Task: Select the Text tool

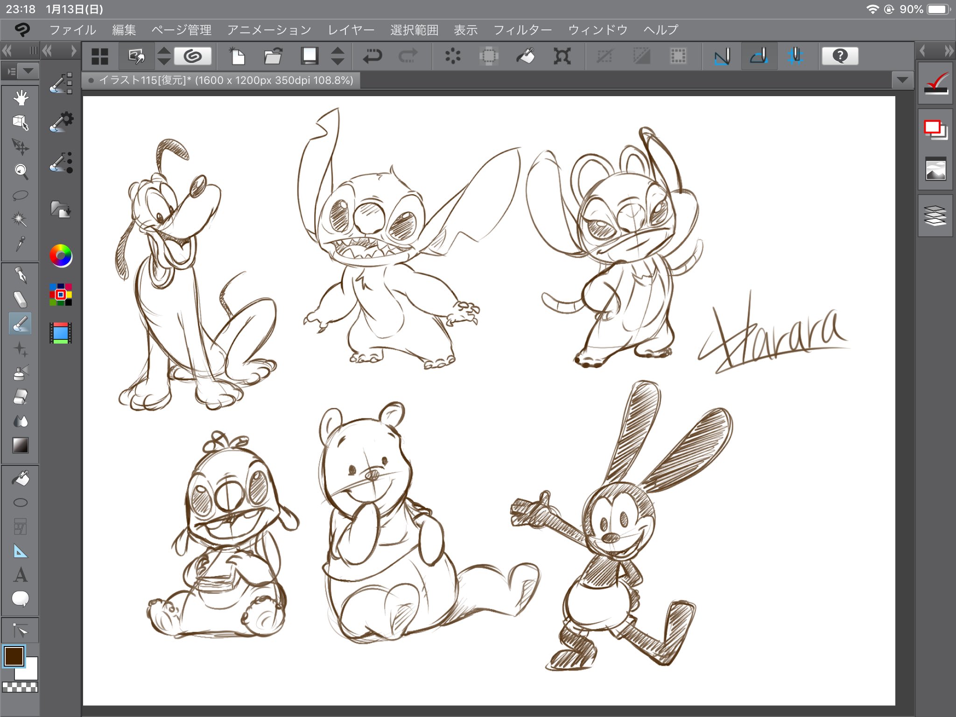Action: tap(20, 575)
